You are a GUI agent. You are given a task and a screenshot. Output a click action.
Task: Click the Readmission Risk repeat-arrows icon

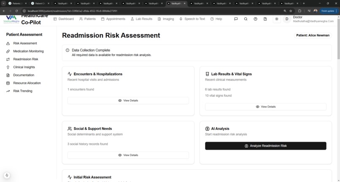click(8, 59)
